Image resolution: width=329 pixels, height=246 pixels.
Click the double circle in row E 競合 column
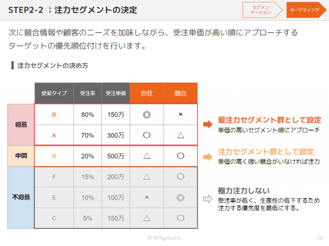coord(180,197)
